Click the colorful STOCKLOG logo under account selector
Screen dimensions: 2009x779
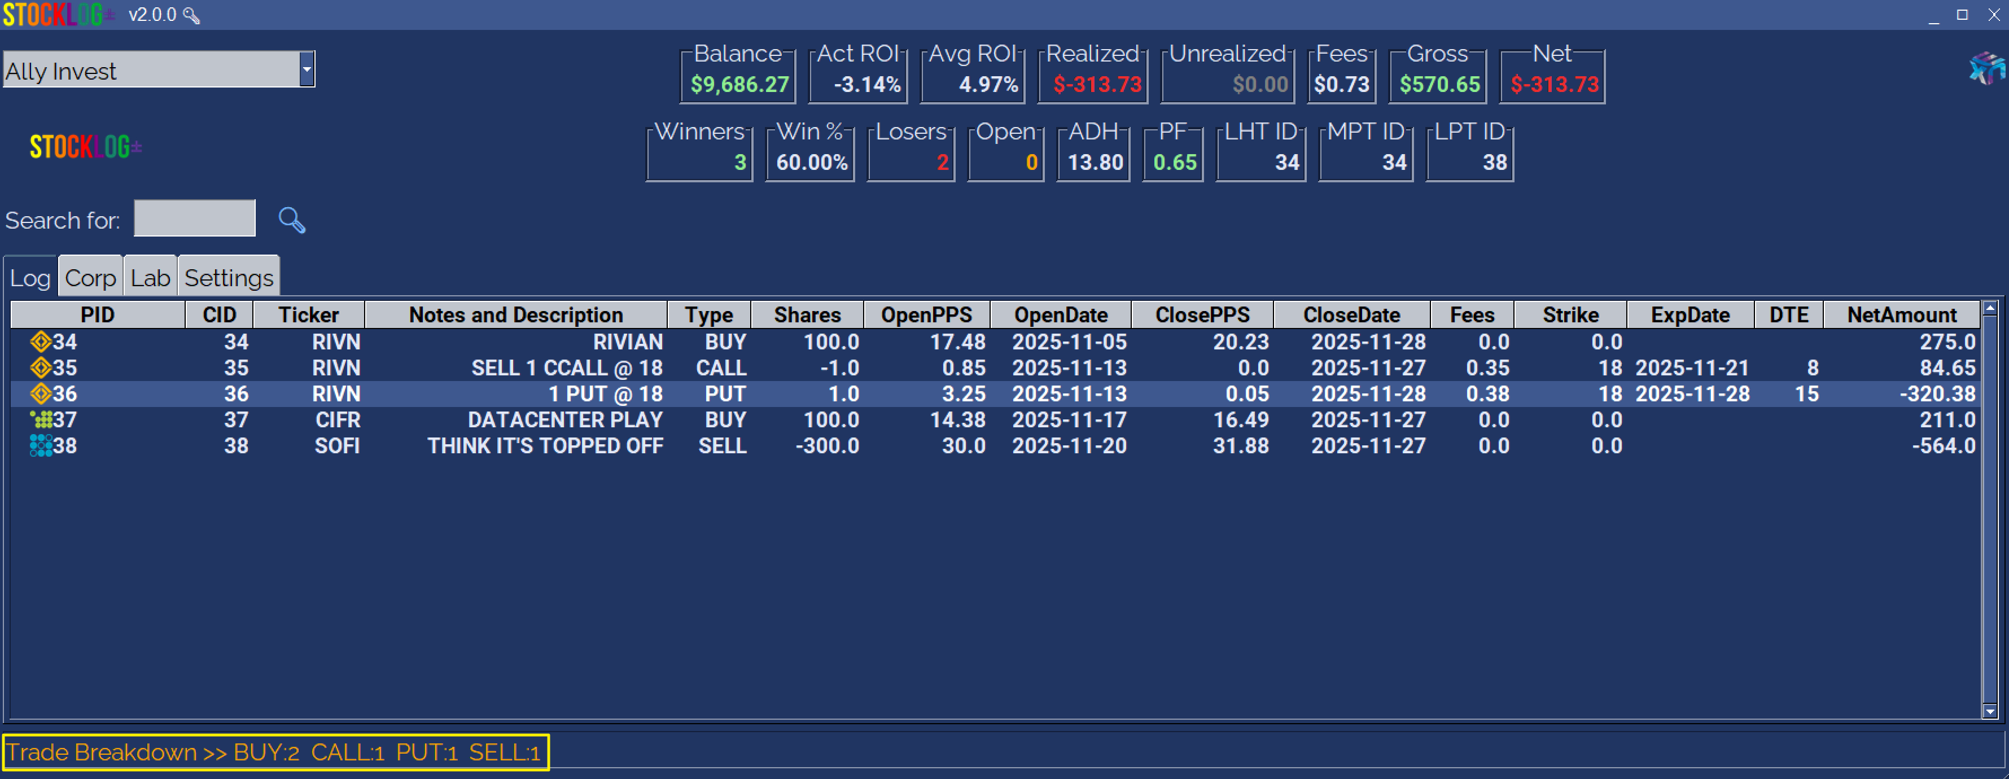point(86,147)
